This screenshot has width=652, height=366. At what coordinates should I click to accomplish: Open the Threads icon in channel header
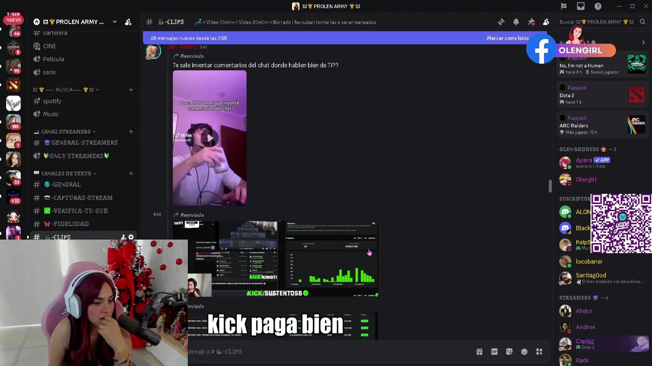pos(501,22)
